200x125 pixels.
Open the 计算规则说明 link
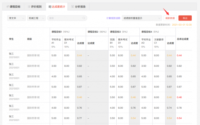click(113, 18)
